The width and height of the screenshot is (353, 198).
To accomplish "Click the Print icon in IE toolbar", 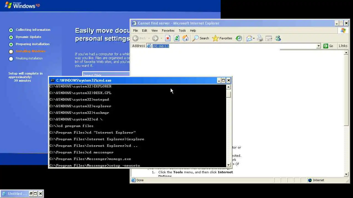I will click(260, 38).
